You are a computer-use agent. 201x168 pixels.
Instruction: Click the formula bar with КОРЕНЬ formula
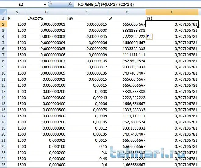(137, 5)
